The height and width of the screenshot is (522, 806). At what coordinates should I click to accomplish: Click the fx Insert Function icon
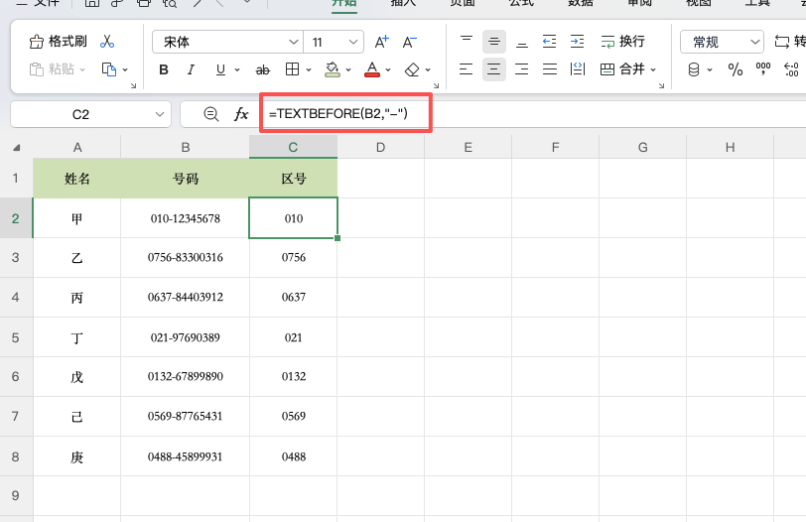click(241, 114)
